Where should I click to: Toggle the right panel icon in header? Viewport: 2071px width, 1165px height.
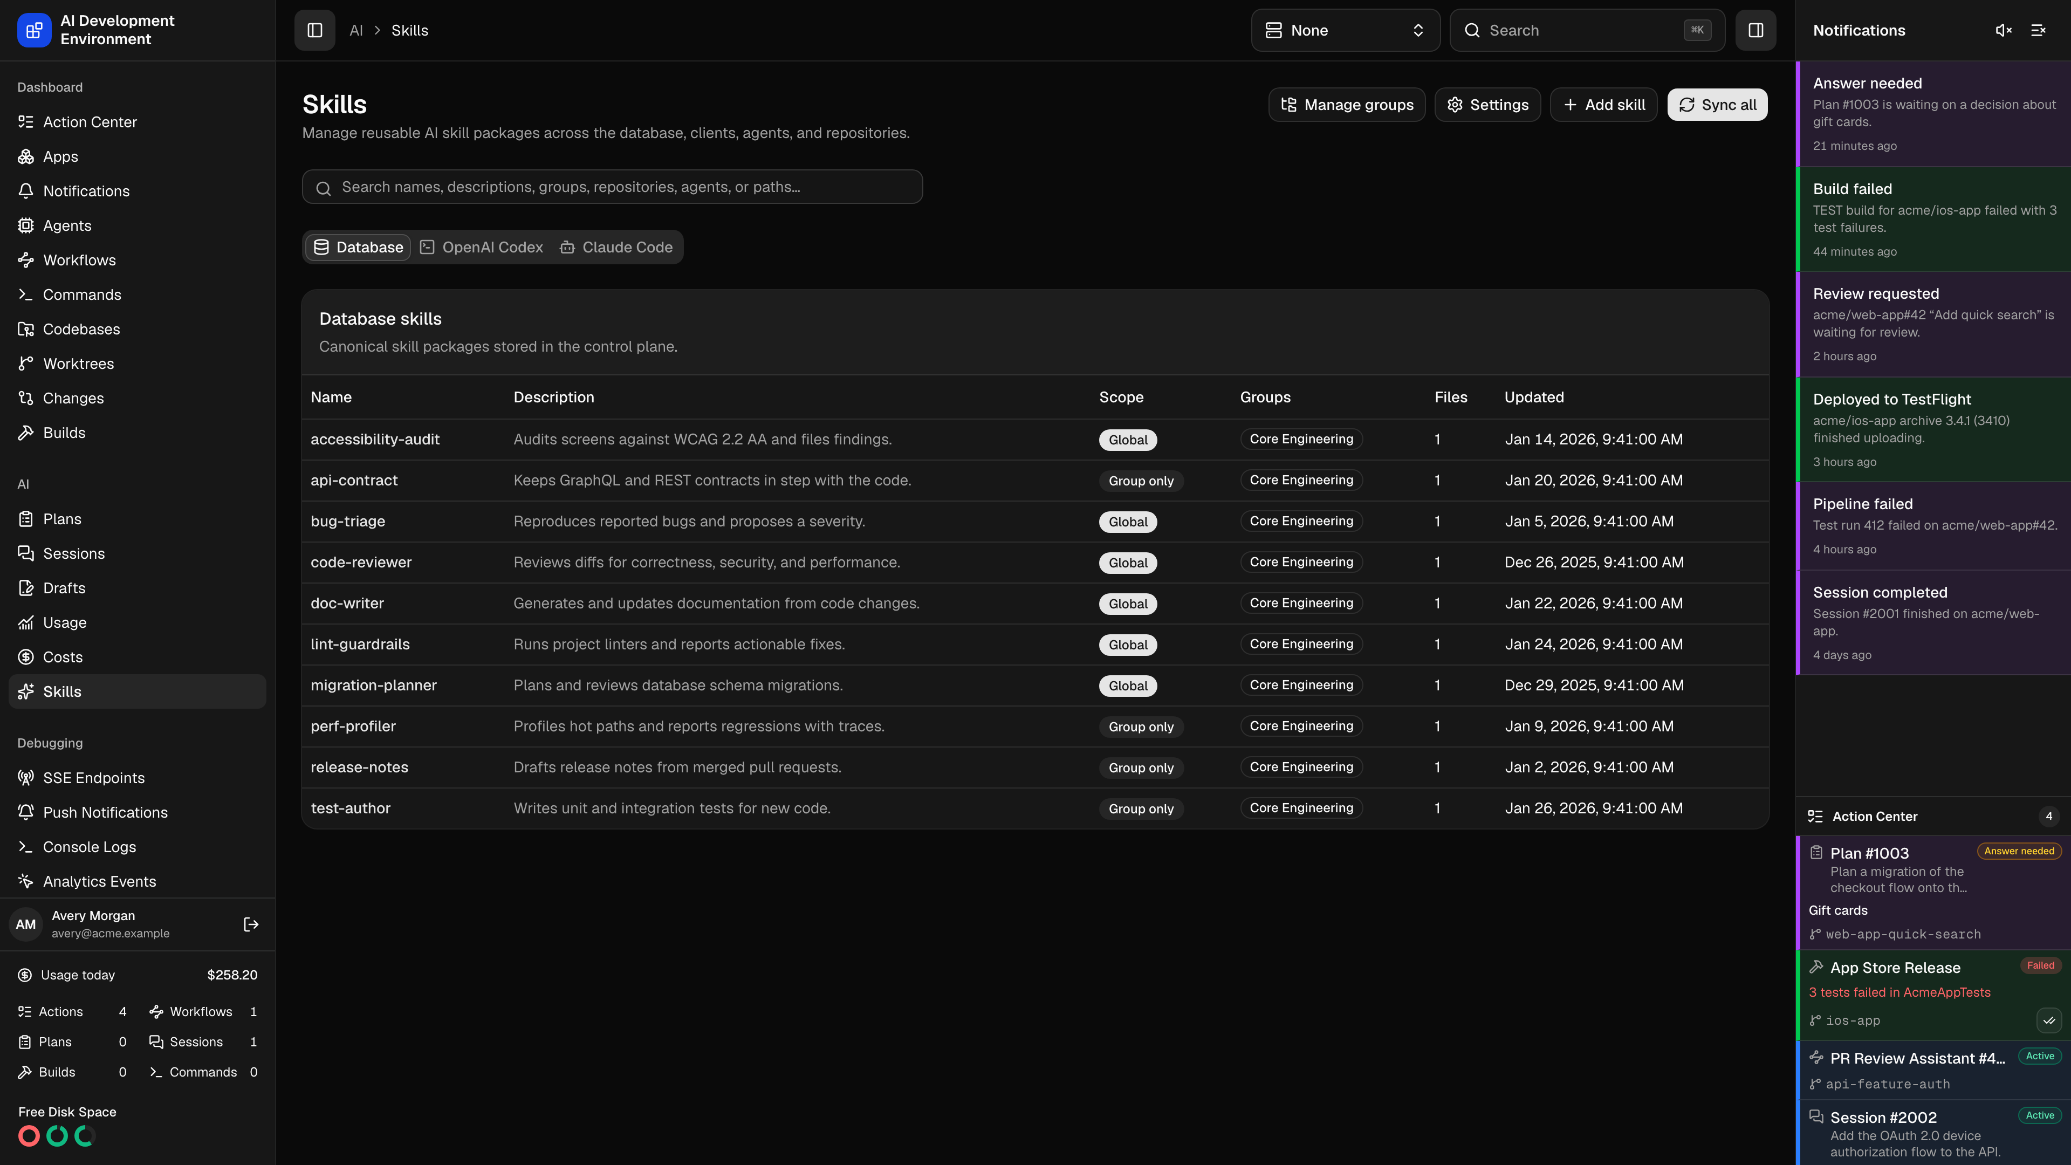[1756, 31]
